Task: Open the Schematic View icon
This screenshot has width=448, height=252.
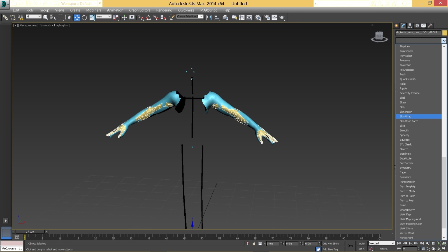Action: [x=249, y=17]
